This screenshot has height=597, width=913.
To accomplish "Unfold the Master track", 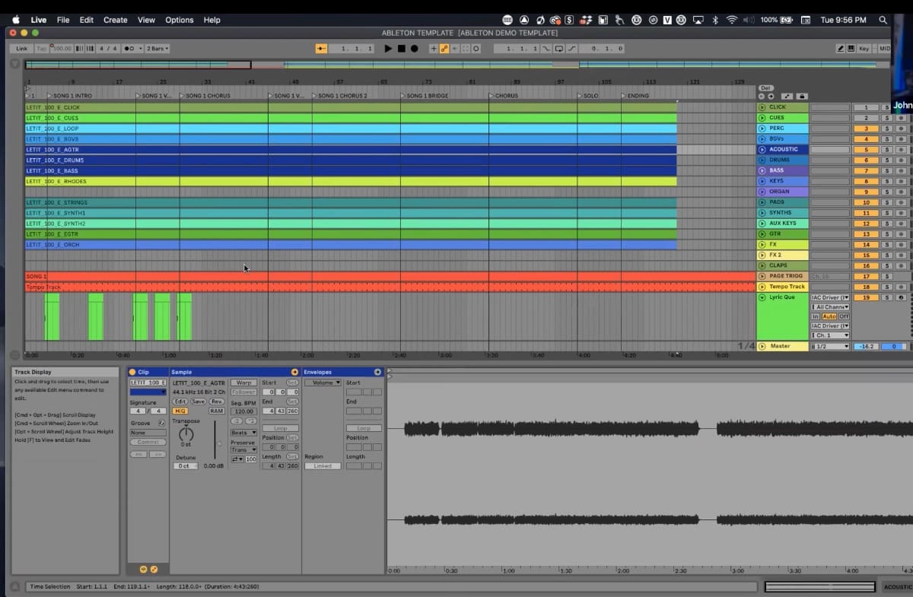I will [x=762, y=346].
